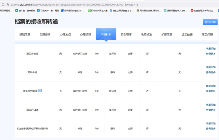Screen dimensions: 219x140
Task: Click 1份 in the 居民户口簿 row
Action: (97, 110)
